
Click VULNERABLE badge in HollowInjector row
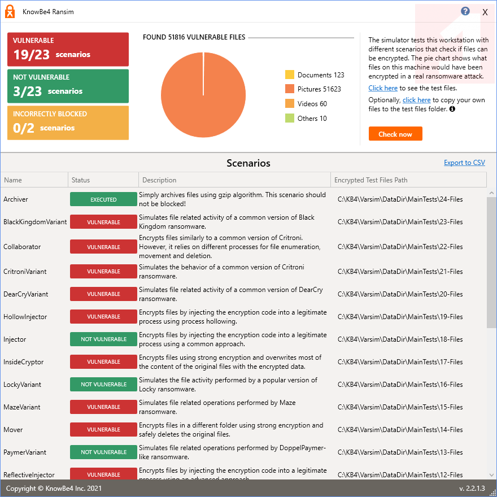[x=103, y=317]
